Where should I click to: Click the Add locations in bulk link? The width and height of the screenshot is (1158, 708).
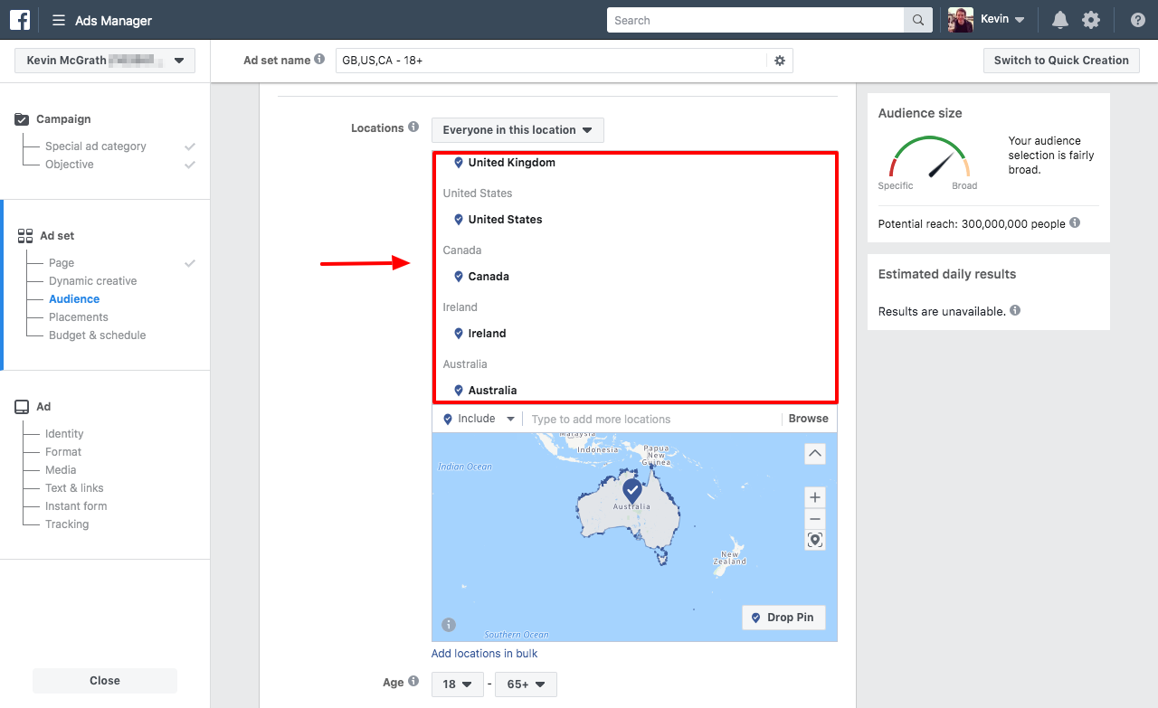pyautogui.click(x=484, y=654)
